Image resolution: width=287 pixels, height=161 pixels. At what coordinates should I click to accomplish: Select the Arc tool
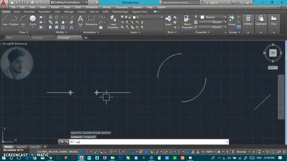[23, 20]
